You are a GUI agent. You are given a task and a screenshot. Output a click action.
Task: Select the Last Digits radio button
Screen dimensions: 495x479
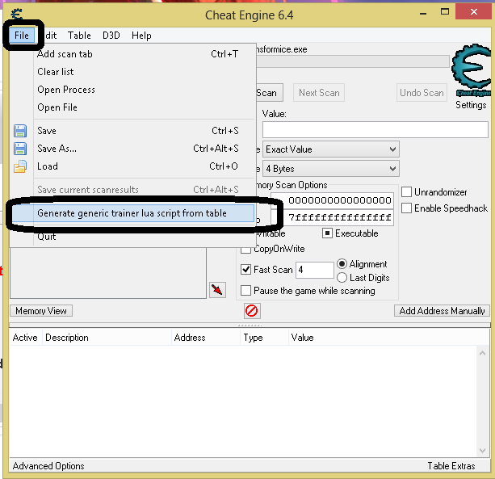342,277
